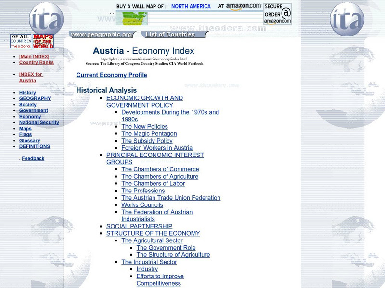Click the NORTH AMERICA wall map link

192,6
